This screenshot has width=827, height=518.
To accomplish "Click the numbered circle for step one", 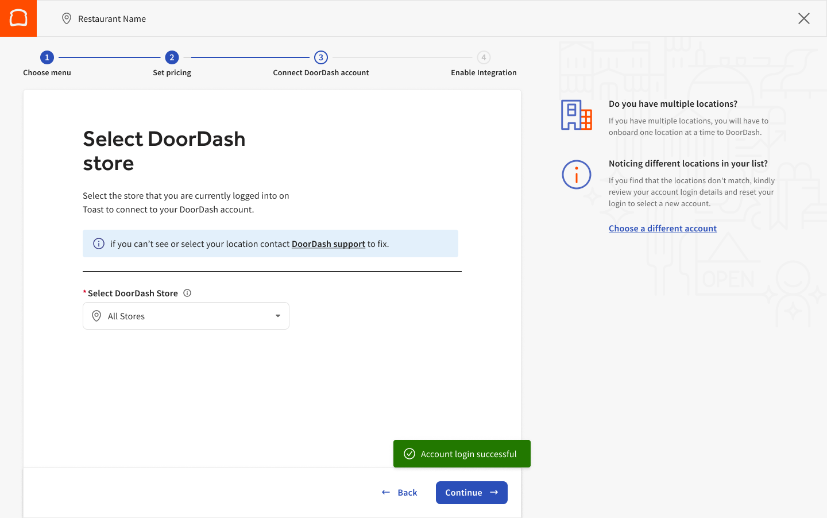I will coord(47,57).
